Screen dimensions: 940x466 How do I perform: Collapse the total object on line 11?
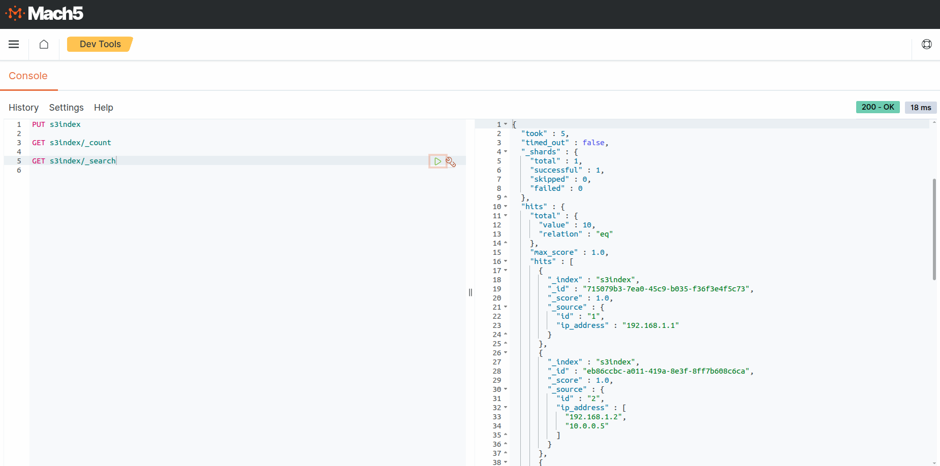(506, 215)
